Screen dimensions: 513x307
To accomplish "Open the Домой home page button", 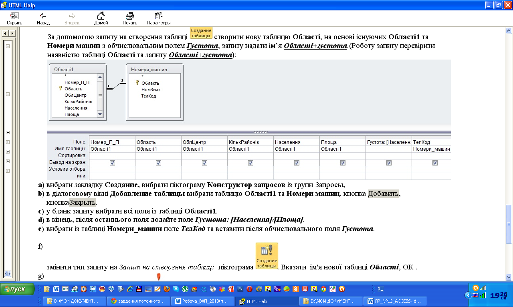I will 101,18.
